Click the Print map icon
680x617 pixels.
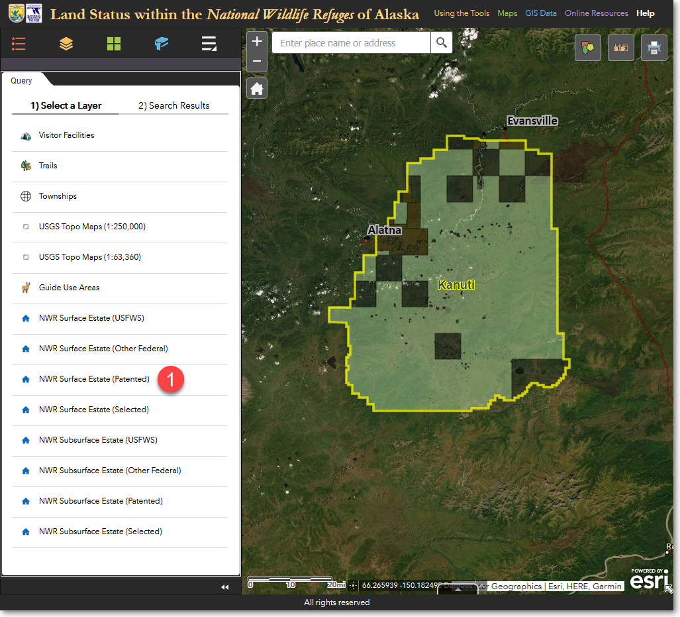[654, 48]
